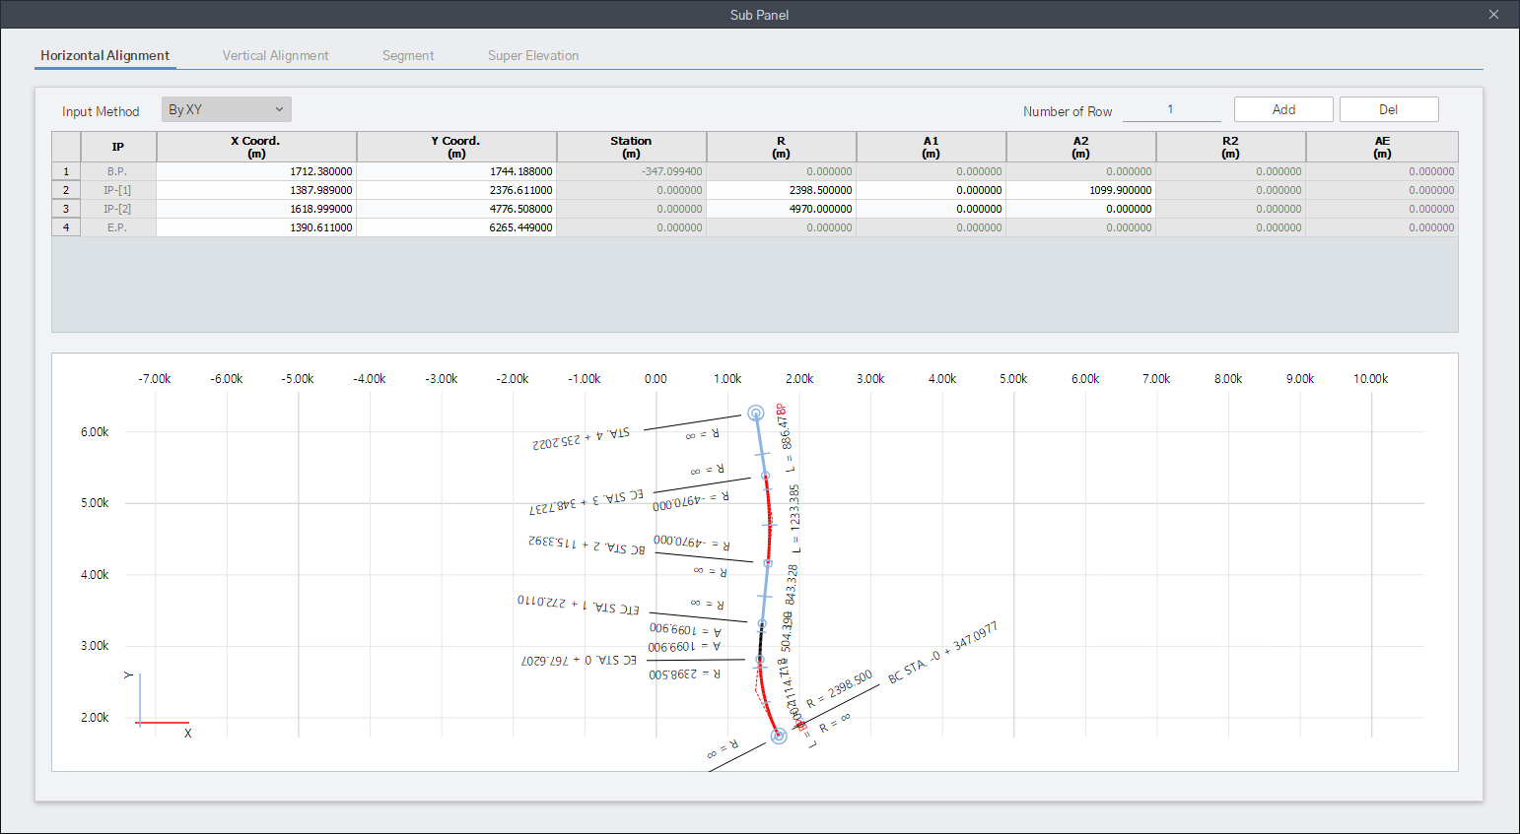Click the B.P. cell in IP column
The height and width of the screenshot is (834, 1520).
click(117, 171)
